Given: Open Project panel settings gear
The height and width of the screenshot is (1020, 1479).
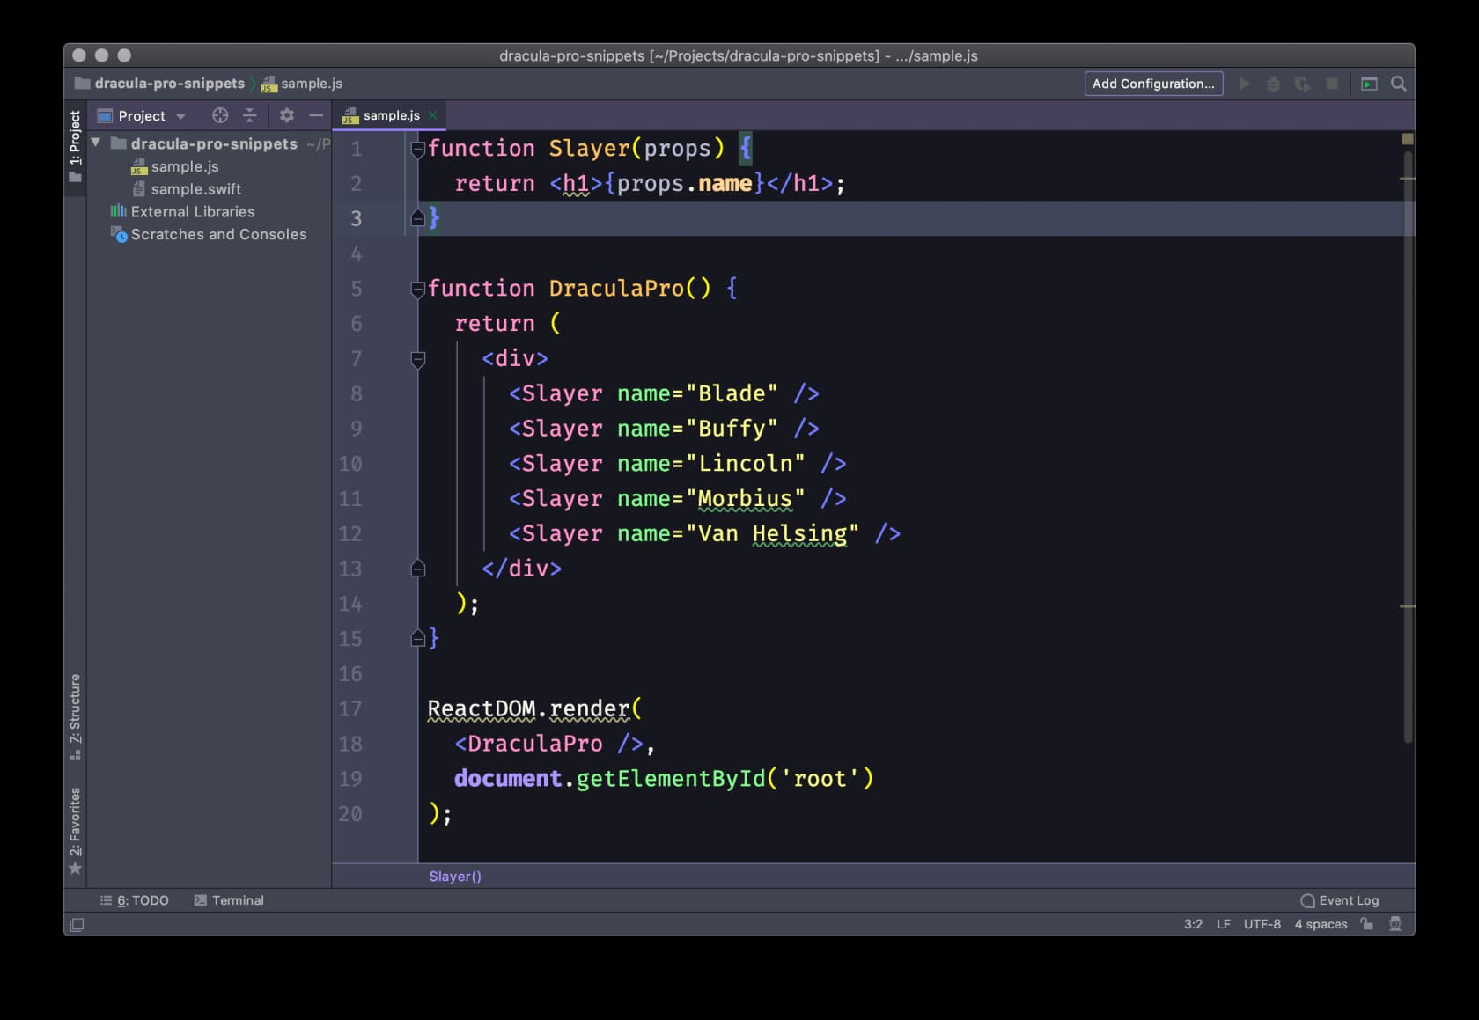Looking at the screenshot, I should click(x=285, y=115).
